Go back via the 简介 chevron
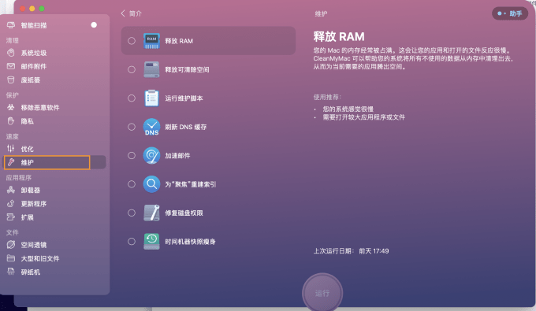This screenshot has width=536, height=311. [123, 13]
